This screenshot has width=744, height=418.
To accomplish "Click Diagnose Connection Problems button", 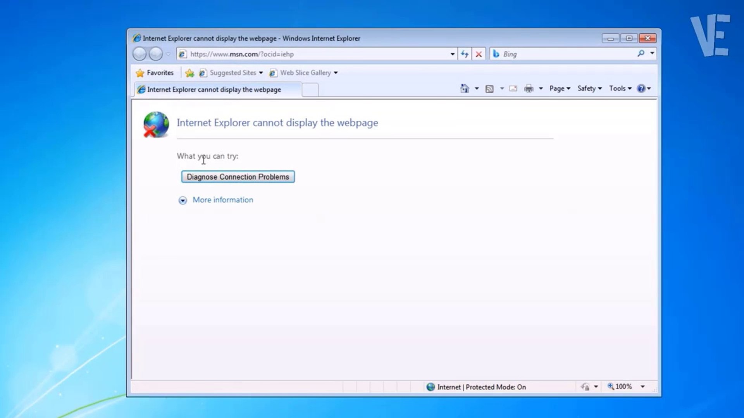I will pyautogui.click(x=238, y=177).
